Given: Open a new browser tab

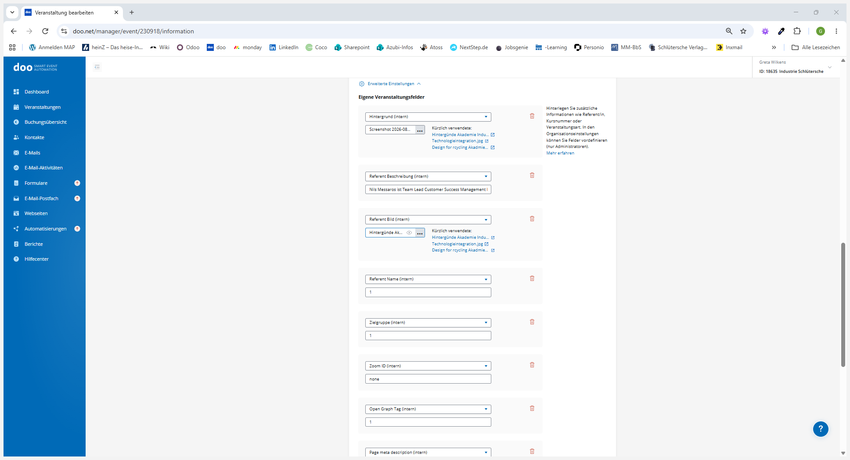Looking at the screenshot, I should coord(132,12).
